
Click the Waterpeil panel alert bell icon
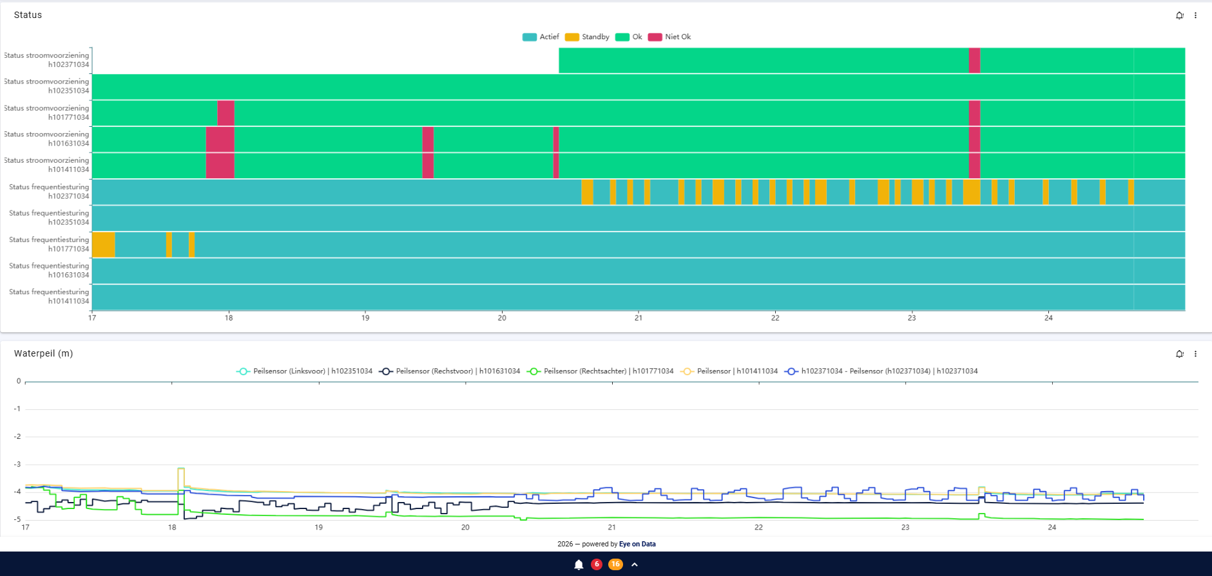click(x=1179, y=354)
